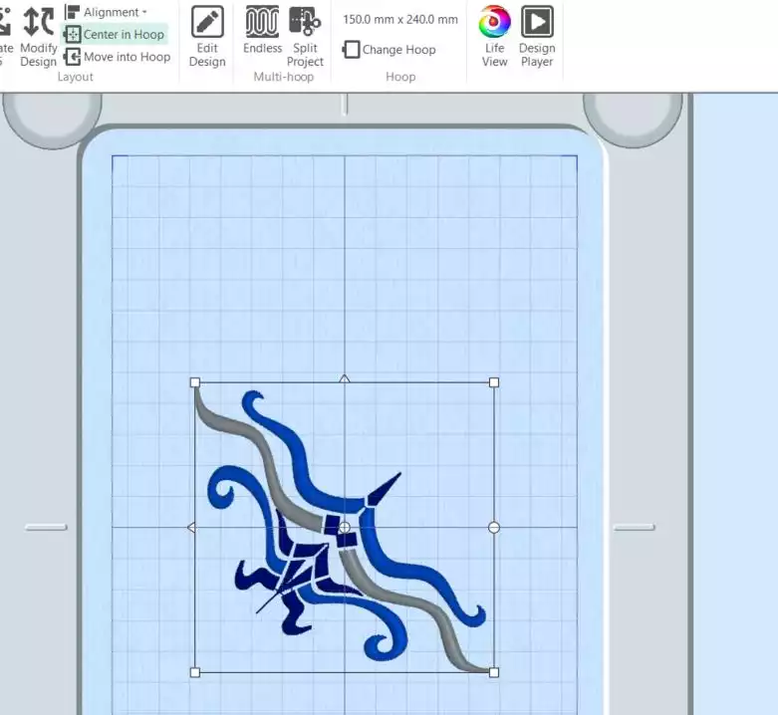
Task: Click the center of rotation marker
Action: (x=345, y=528)
